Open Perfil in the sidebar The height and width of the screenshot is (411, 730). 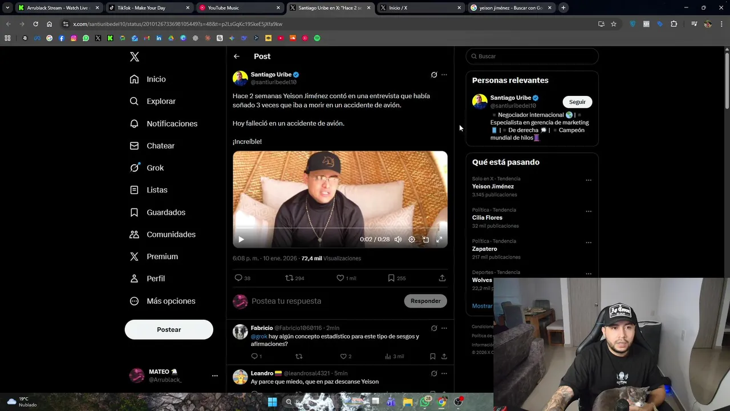148,279
